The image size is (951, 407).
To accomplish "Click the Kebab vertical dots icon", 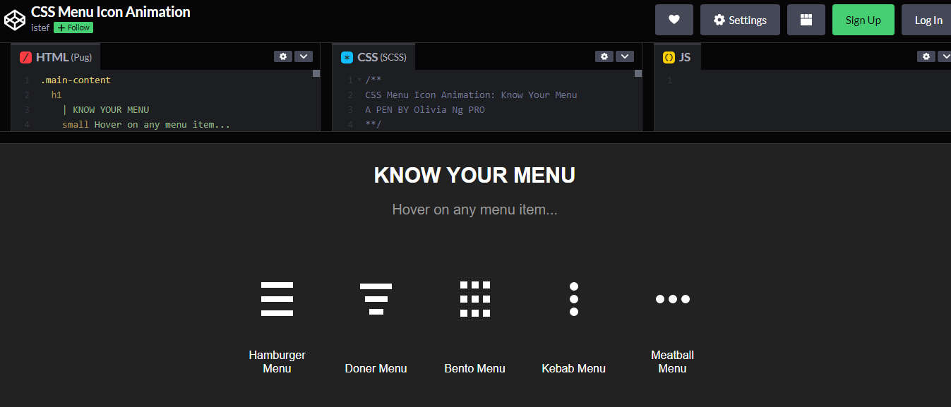I will [x=574, y=299].
